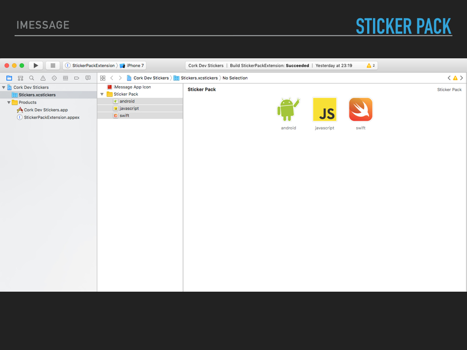Go back in editor history

point(112,78)
